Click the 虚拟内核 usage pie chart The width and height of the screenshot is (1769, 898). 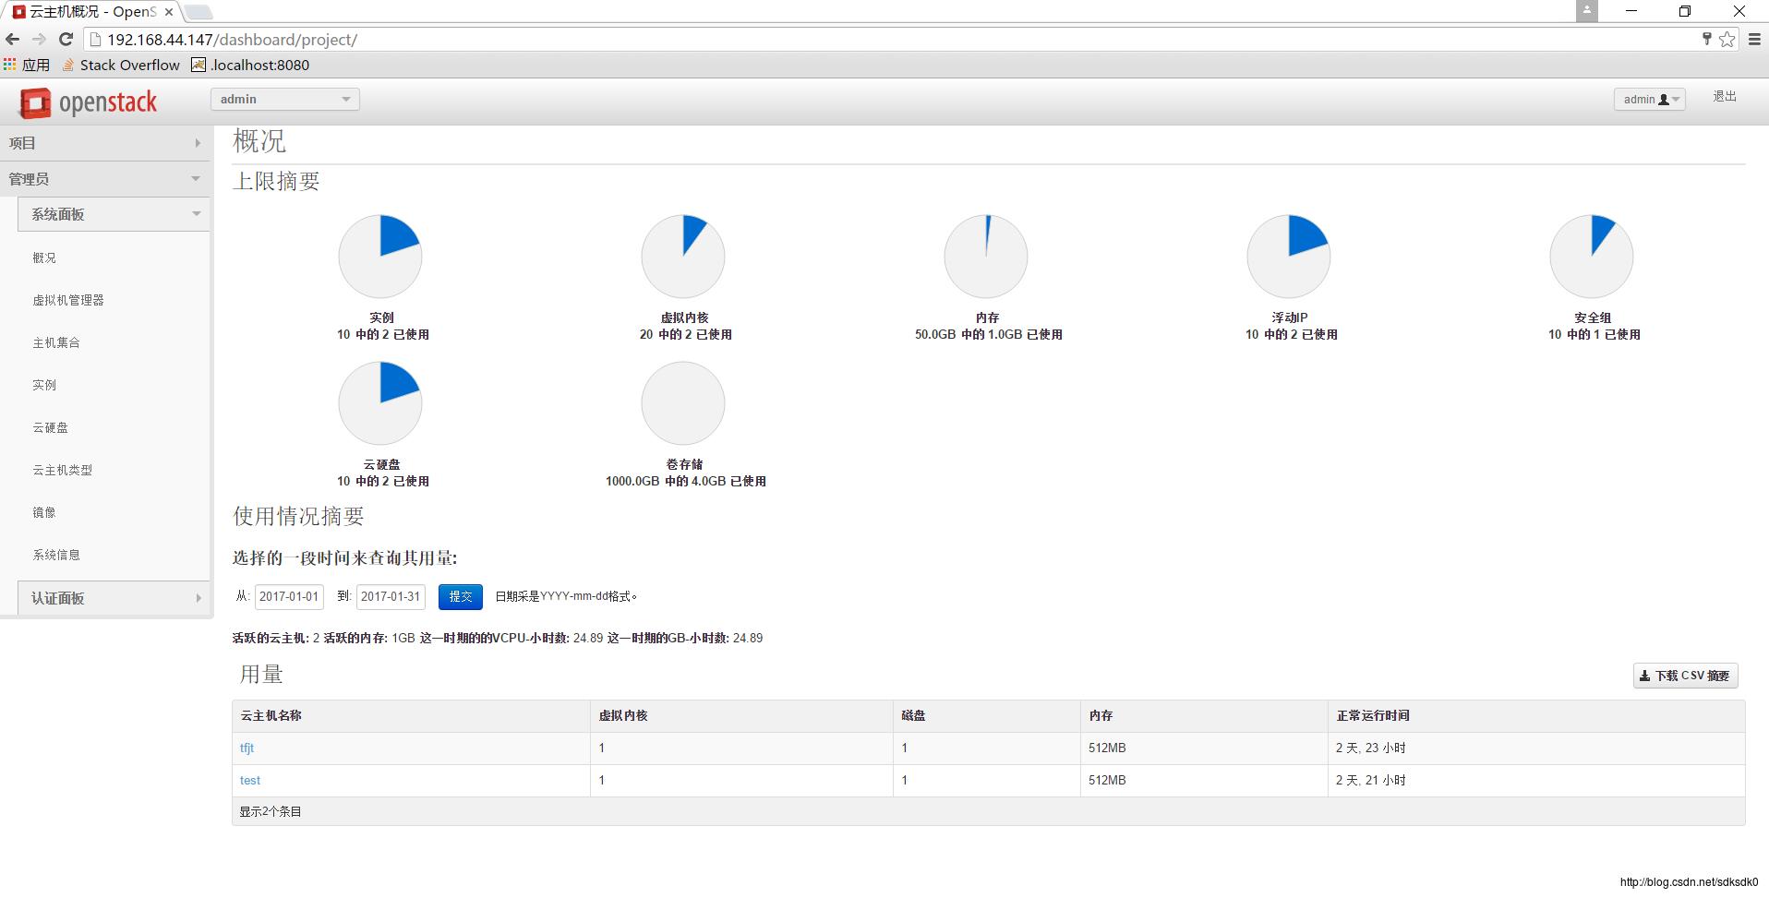[683, 257]
